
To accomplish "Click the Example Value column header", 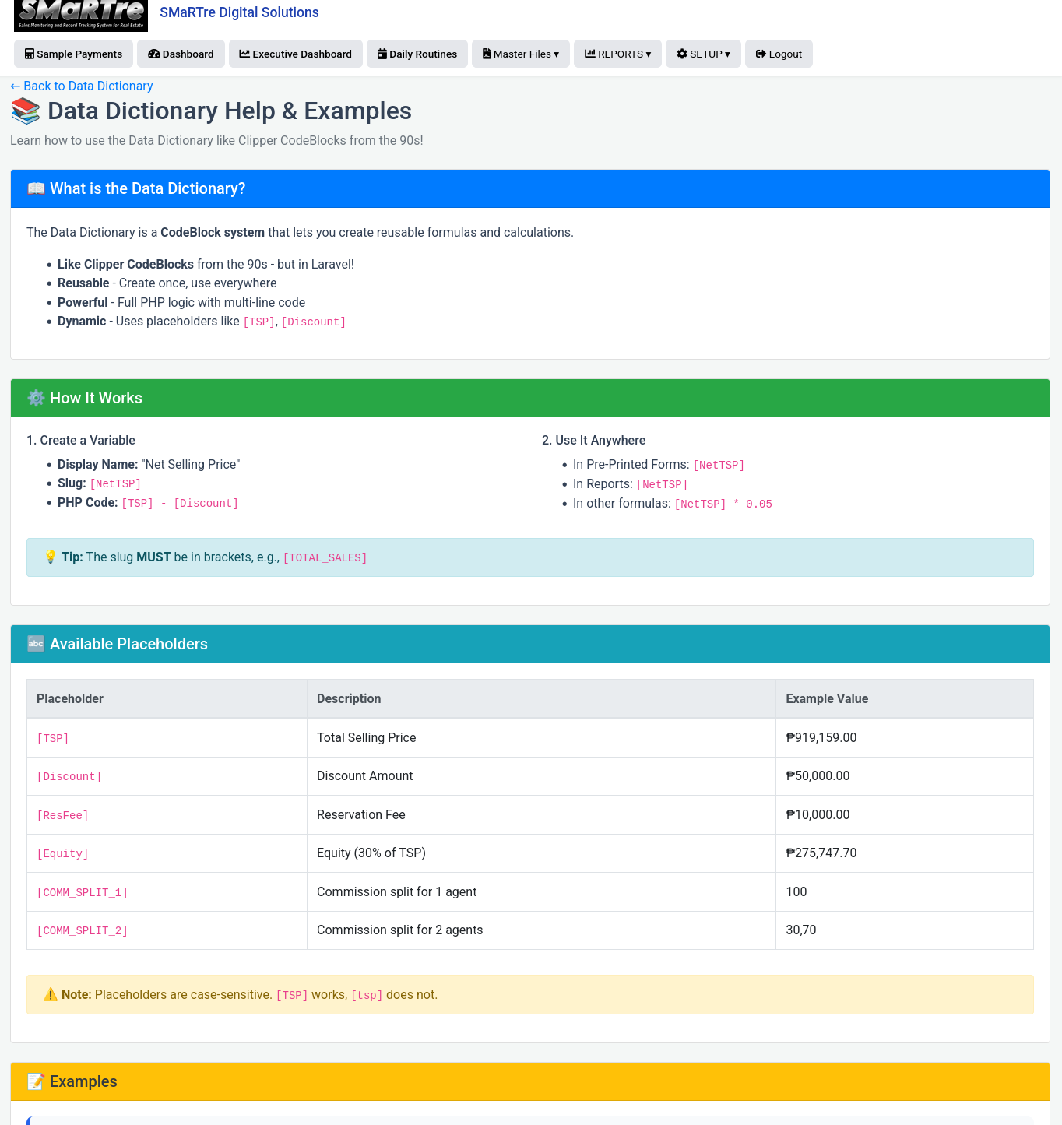I will point(905,698).
